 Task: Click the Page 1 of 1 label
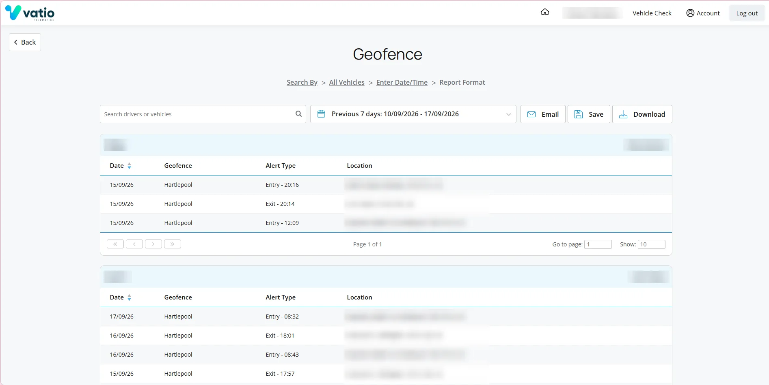pos(367,244)
